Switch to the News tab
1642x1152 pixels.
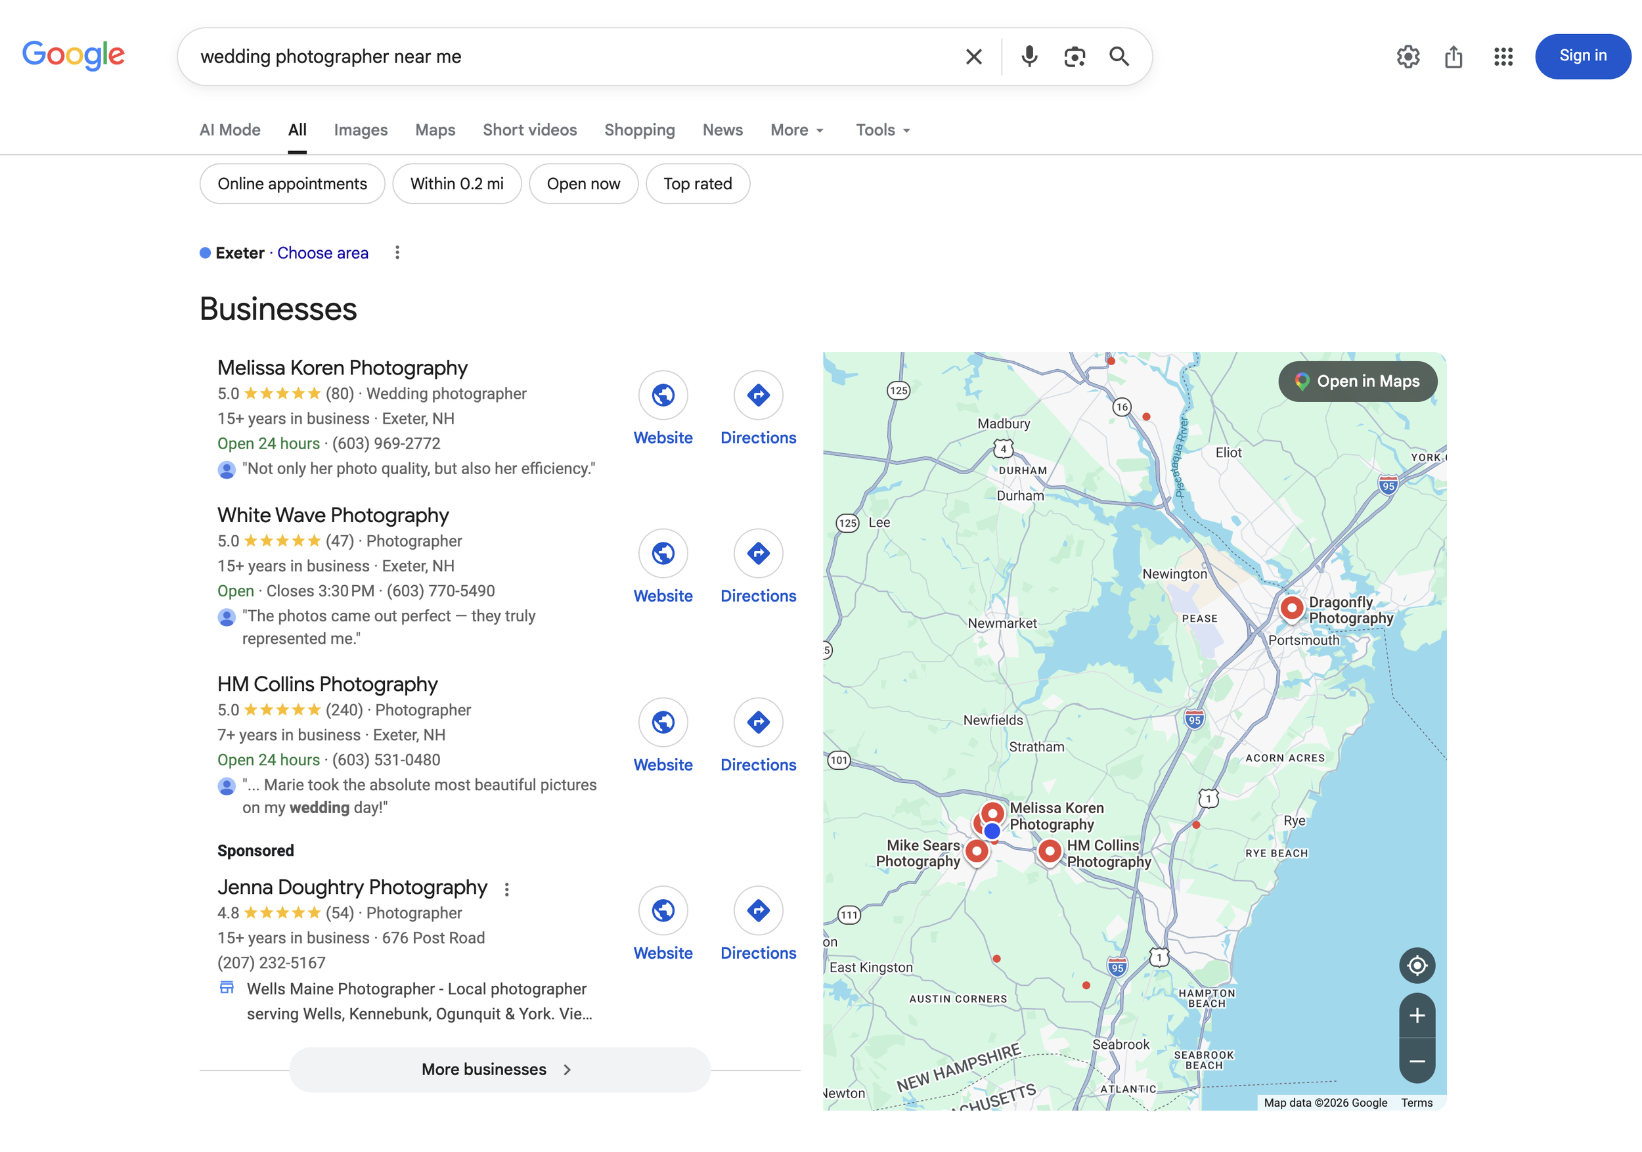point(722,130)
